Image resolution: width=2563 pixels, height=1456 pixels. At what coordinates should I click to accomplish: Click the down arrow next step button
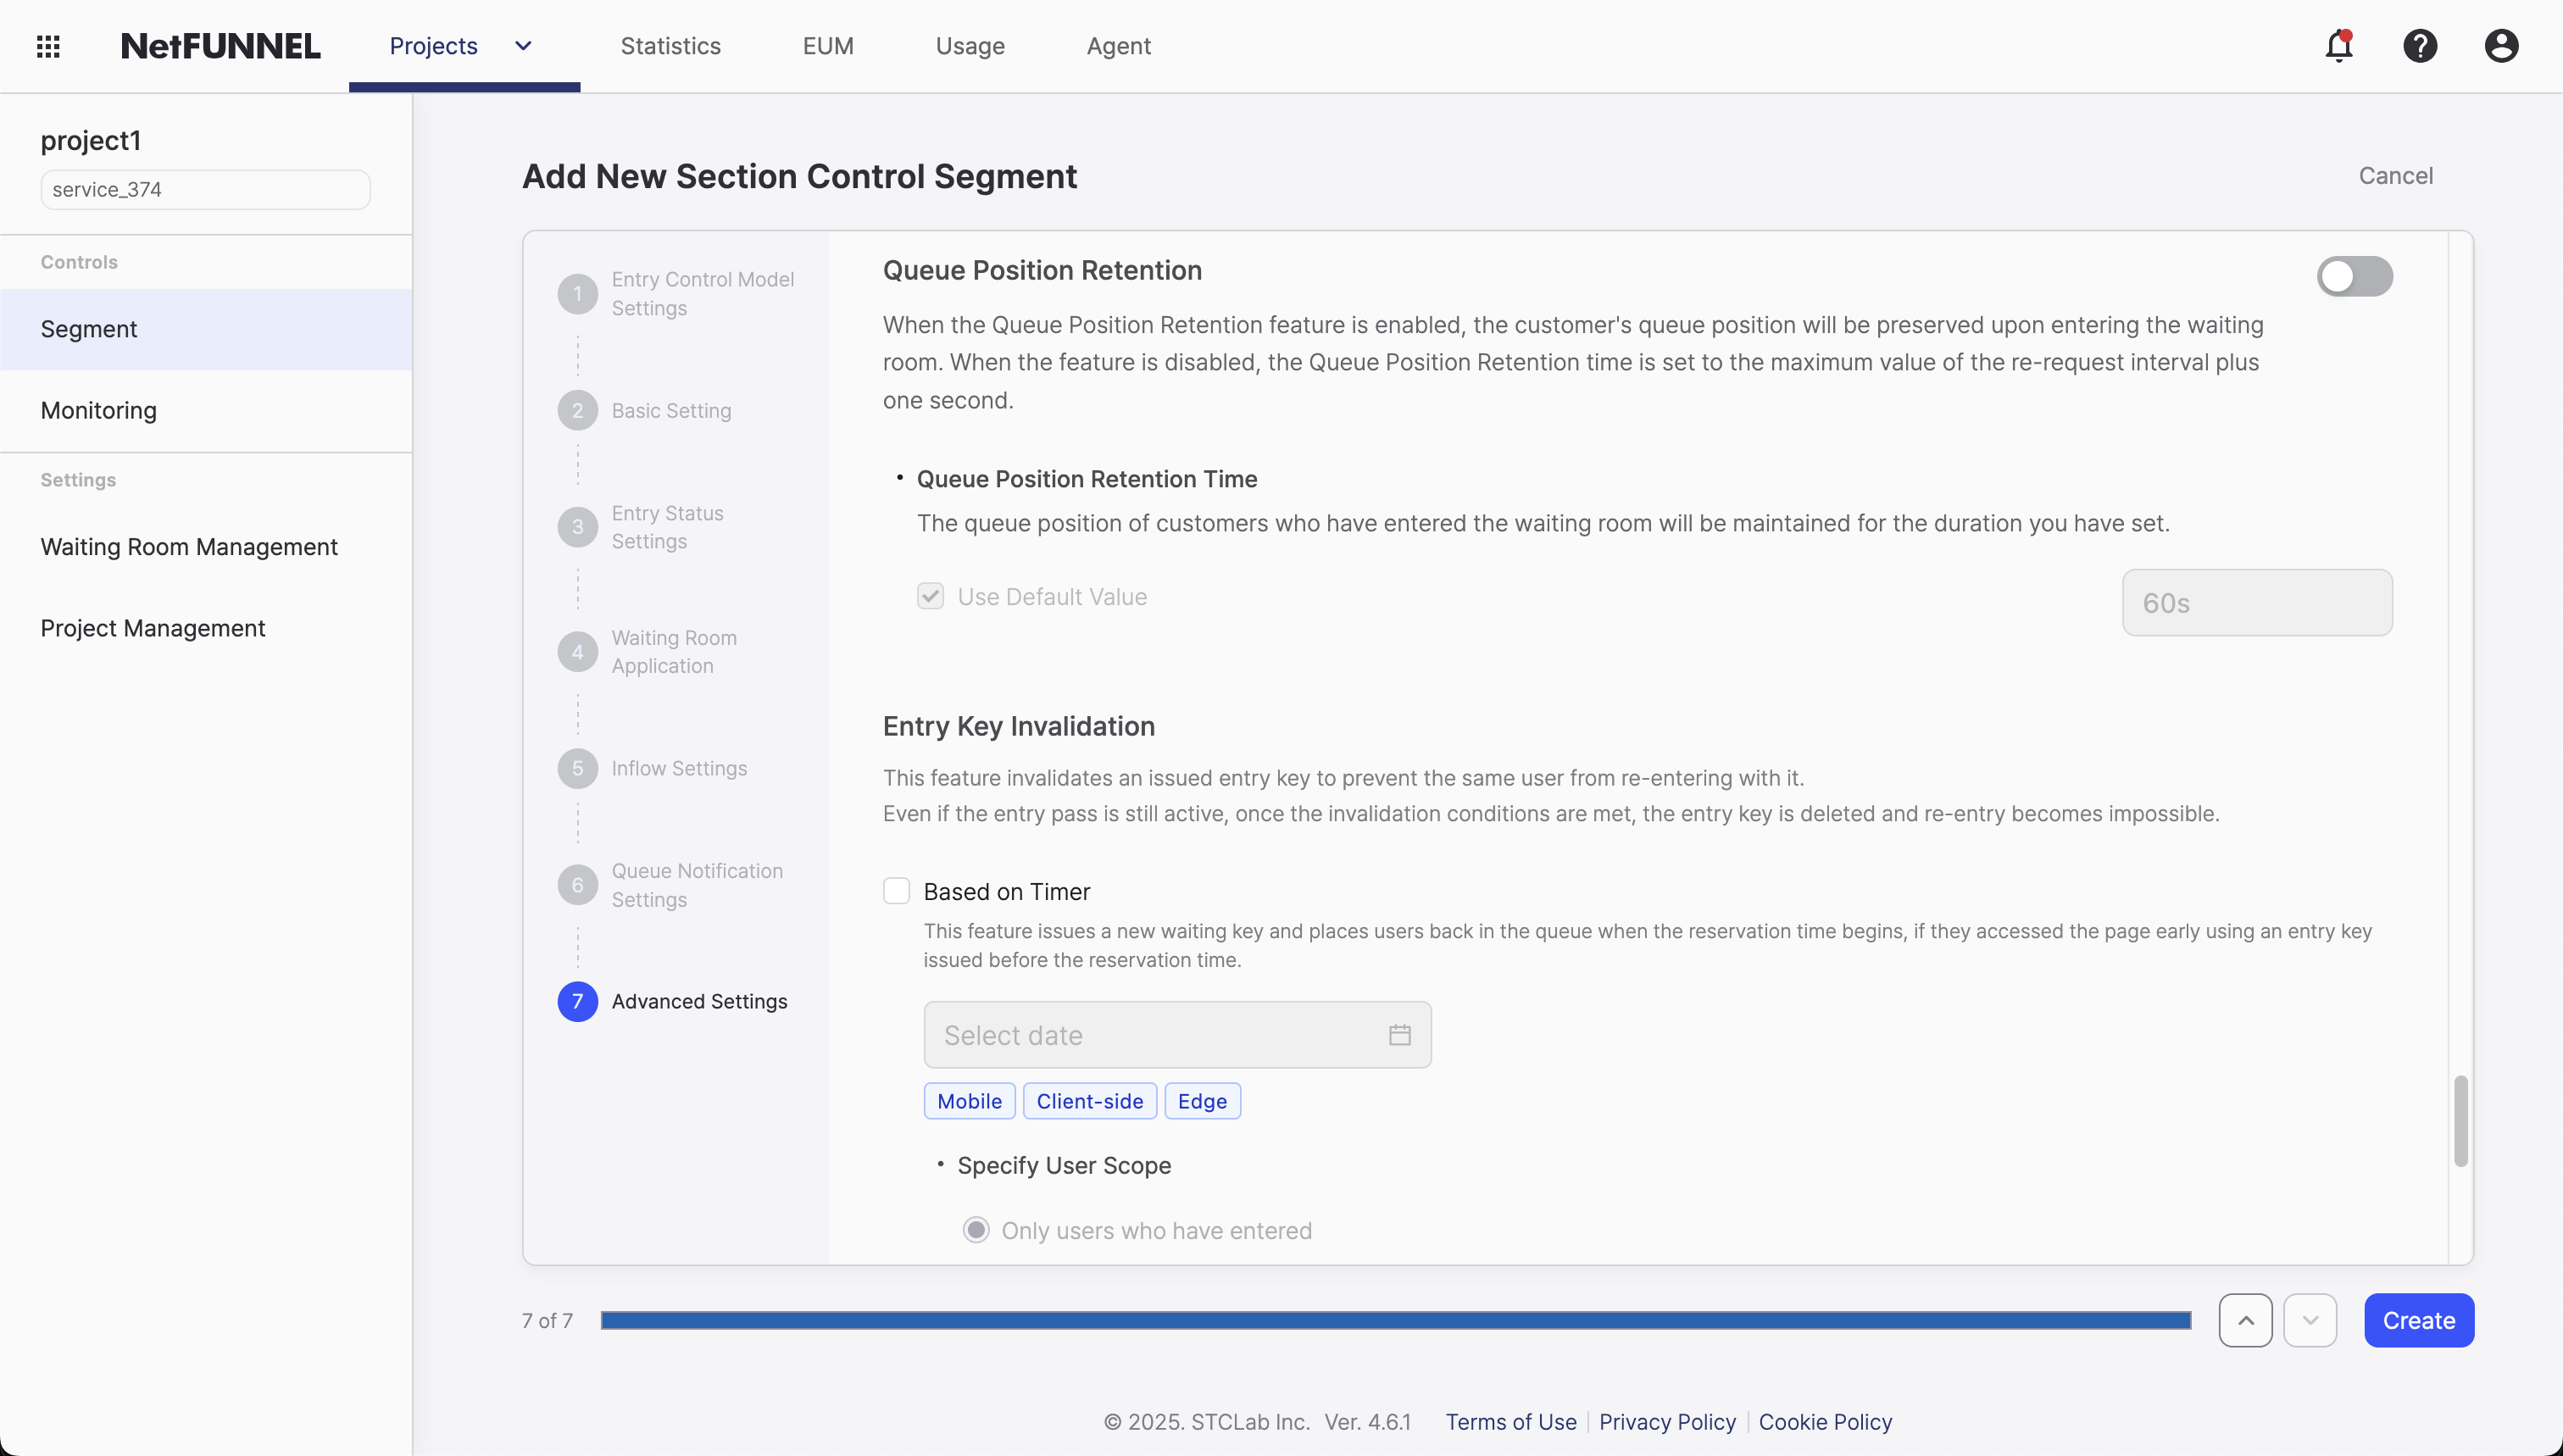coord(2310,1320)
